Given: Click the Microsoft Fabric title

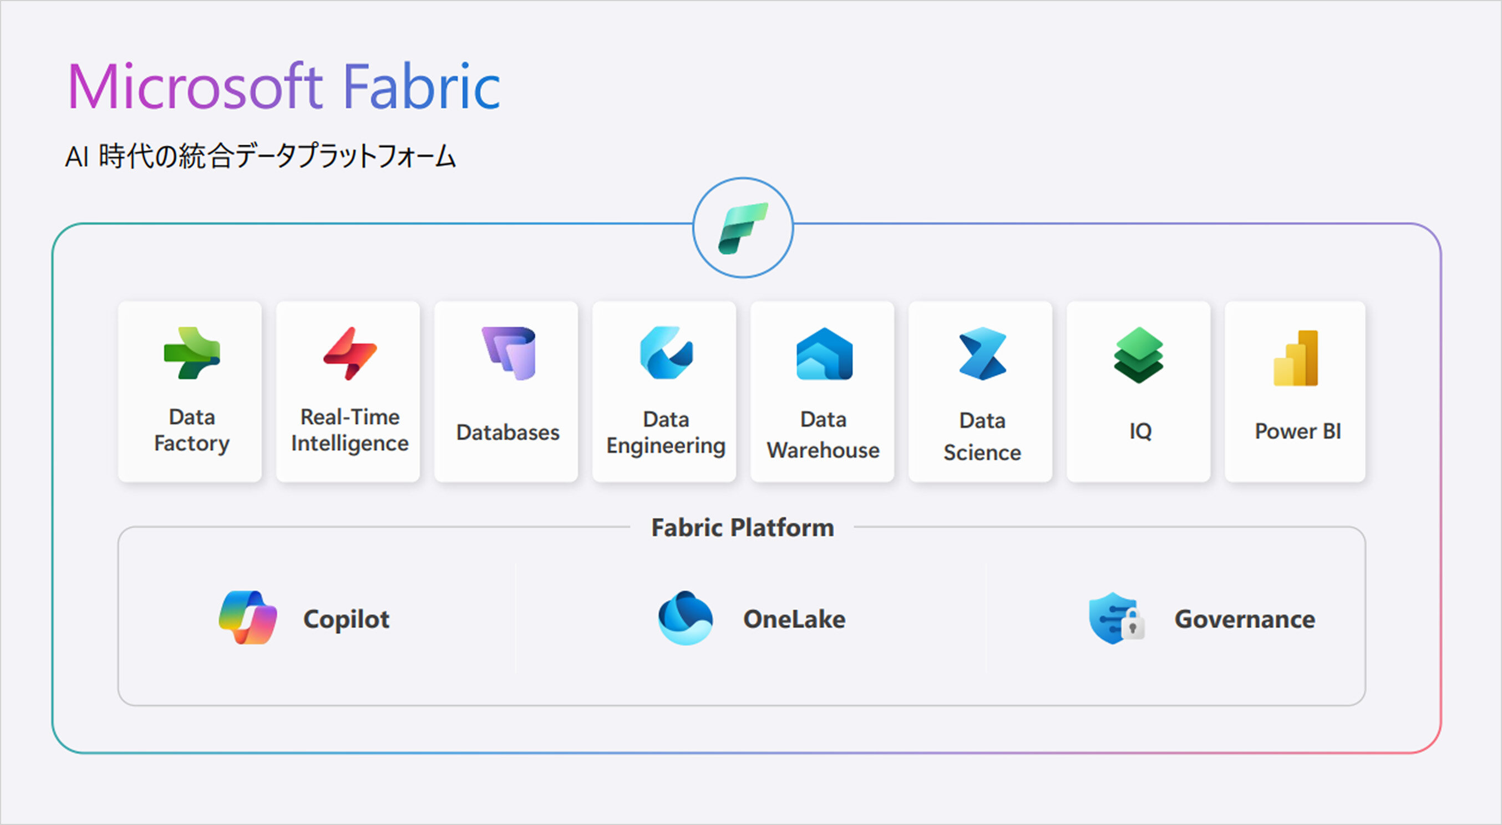Looking at the screenshot, I should 284,87.
